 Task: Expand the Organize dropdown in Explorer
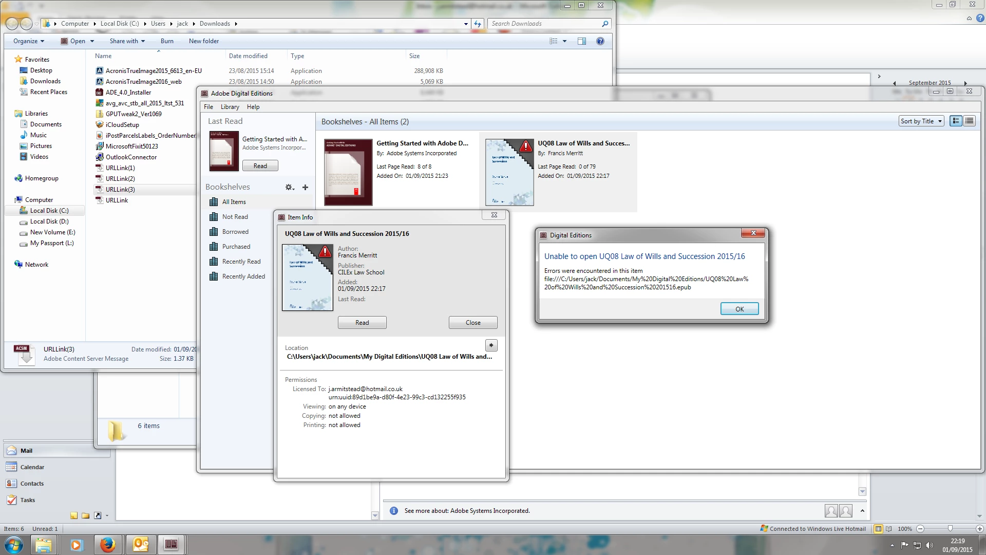(29, 41)
